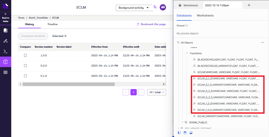The height and width of the screenshot is (137, 269).
Task: Open the 2022-12-14 1:26pm worksheet tab
Action: coord(223,5)
